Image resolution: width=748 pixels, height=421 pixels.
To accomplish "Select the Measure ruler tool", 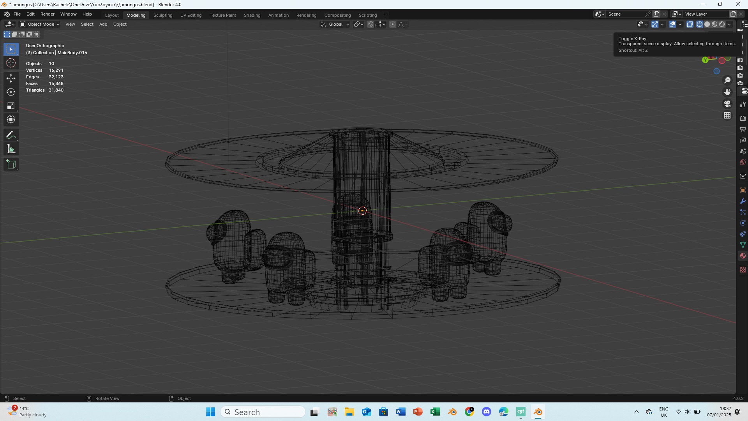I will pos(11,149).
